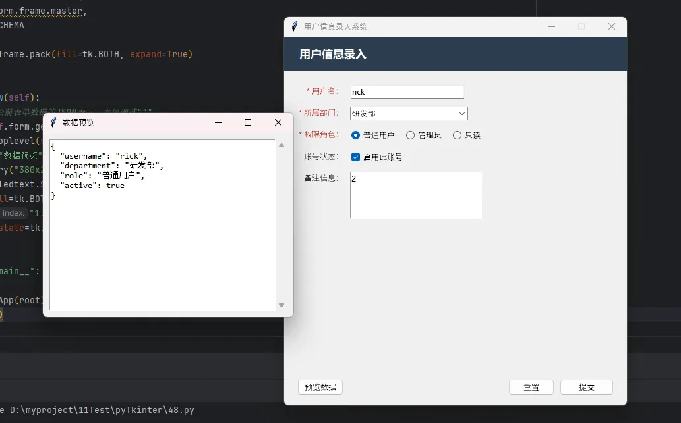Choose the 管理员 role option
The height and width of the screenshot is (423, 681).
click(411, 136)
